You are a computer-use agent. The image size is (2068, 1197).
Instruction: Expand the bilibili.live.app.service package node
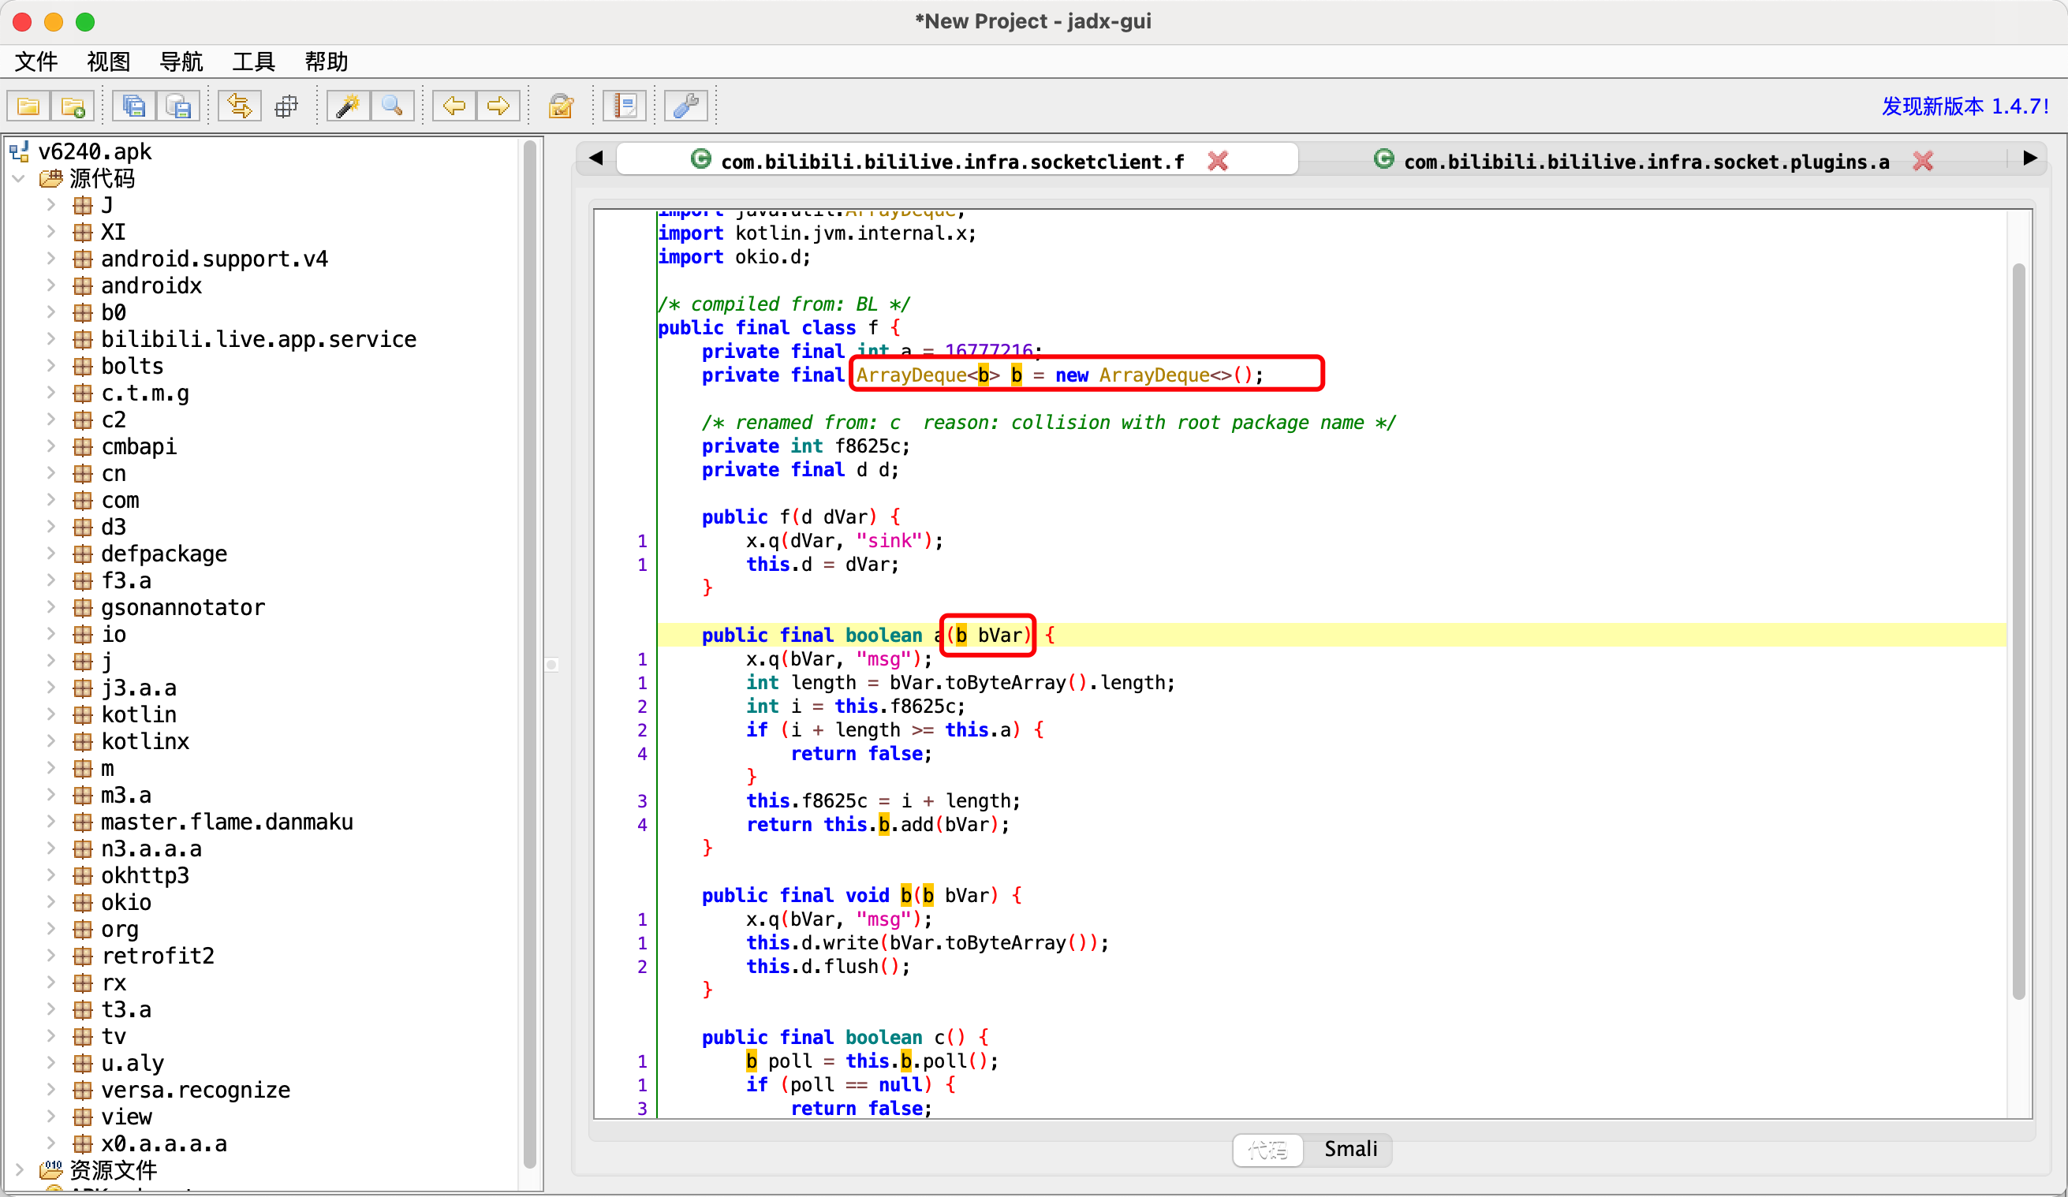click(51, 339)
